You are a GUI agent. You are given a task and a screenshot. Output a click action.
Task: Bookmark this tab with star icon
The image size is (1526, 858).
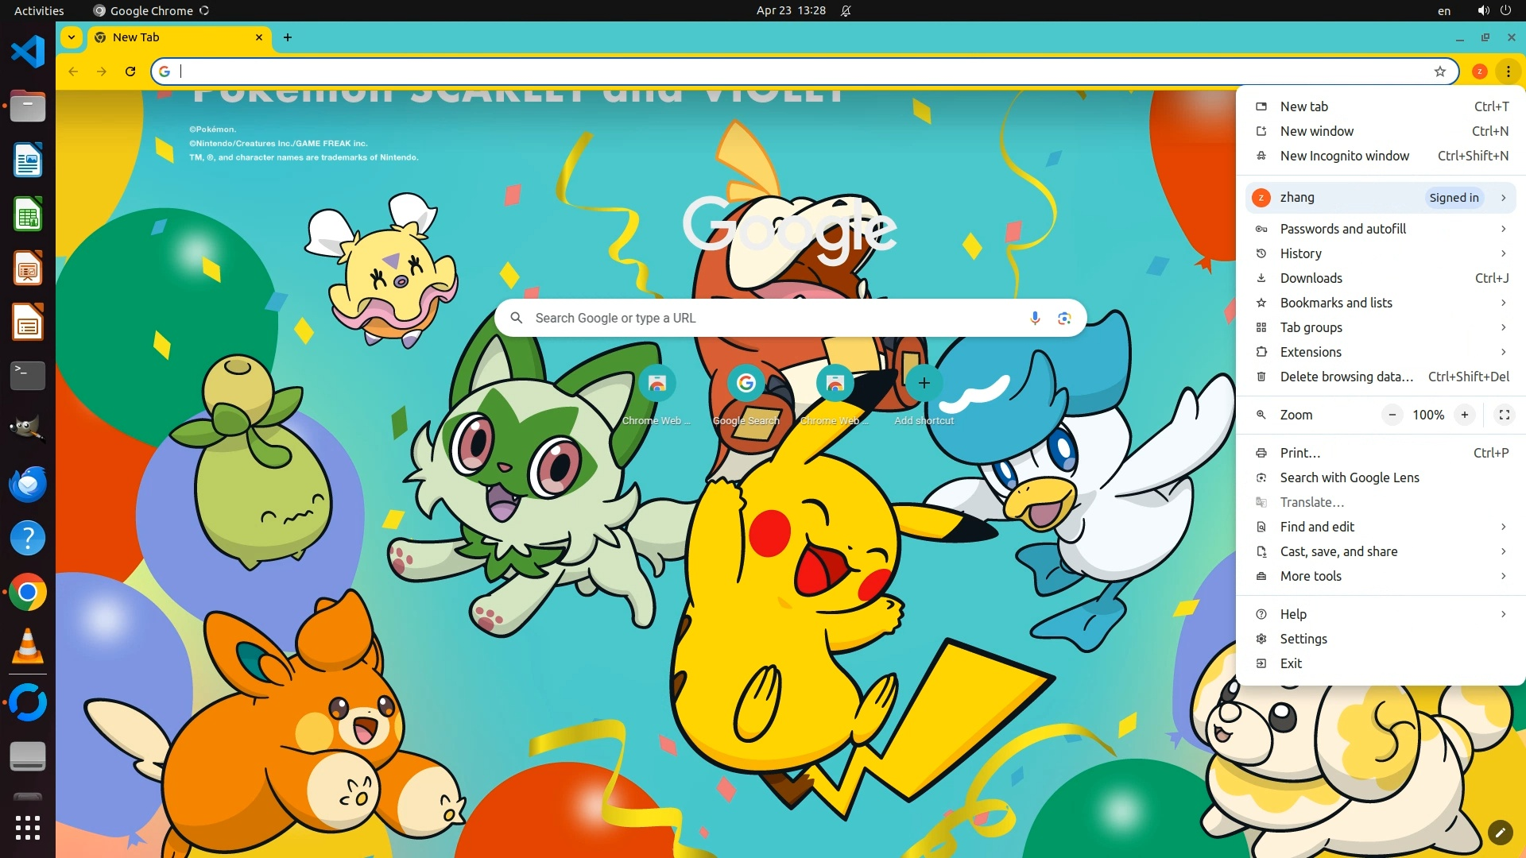pos(1439,71)
